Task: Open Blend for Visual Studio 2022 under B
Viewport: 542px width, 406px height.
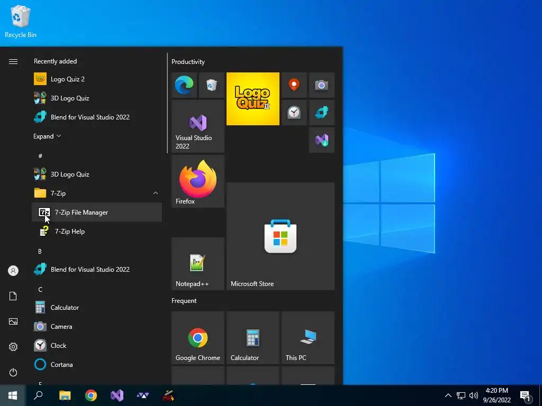Action: point(97,269)
